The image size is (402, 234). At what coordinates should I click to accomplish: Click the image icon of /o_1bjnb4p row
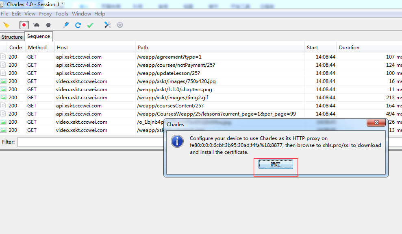coord(3,122)
